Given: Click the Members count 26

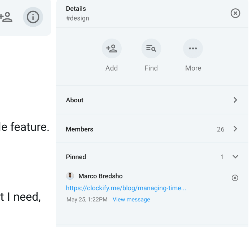Looking at the screenshot, I should (221, 129).
